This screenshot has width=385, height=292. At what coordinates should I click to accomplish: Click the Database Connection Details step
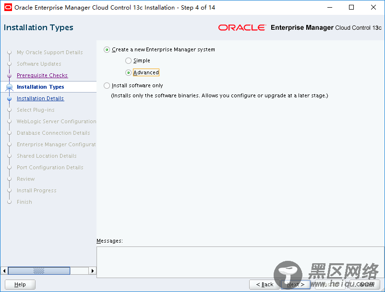point(53,133)
